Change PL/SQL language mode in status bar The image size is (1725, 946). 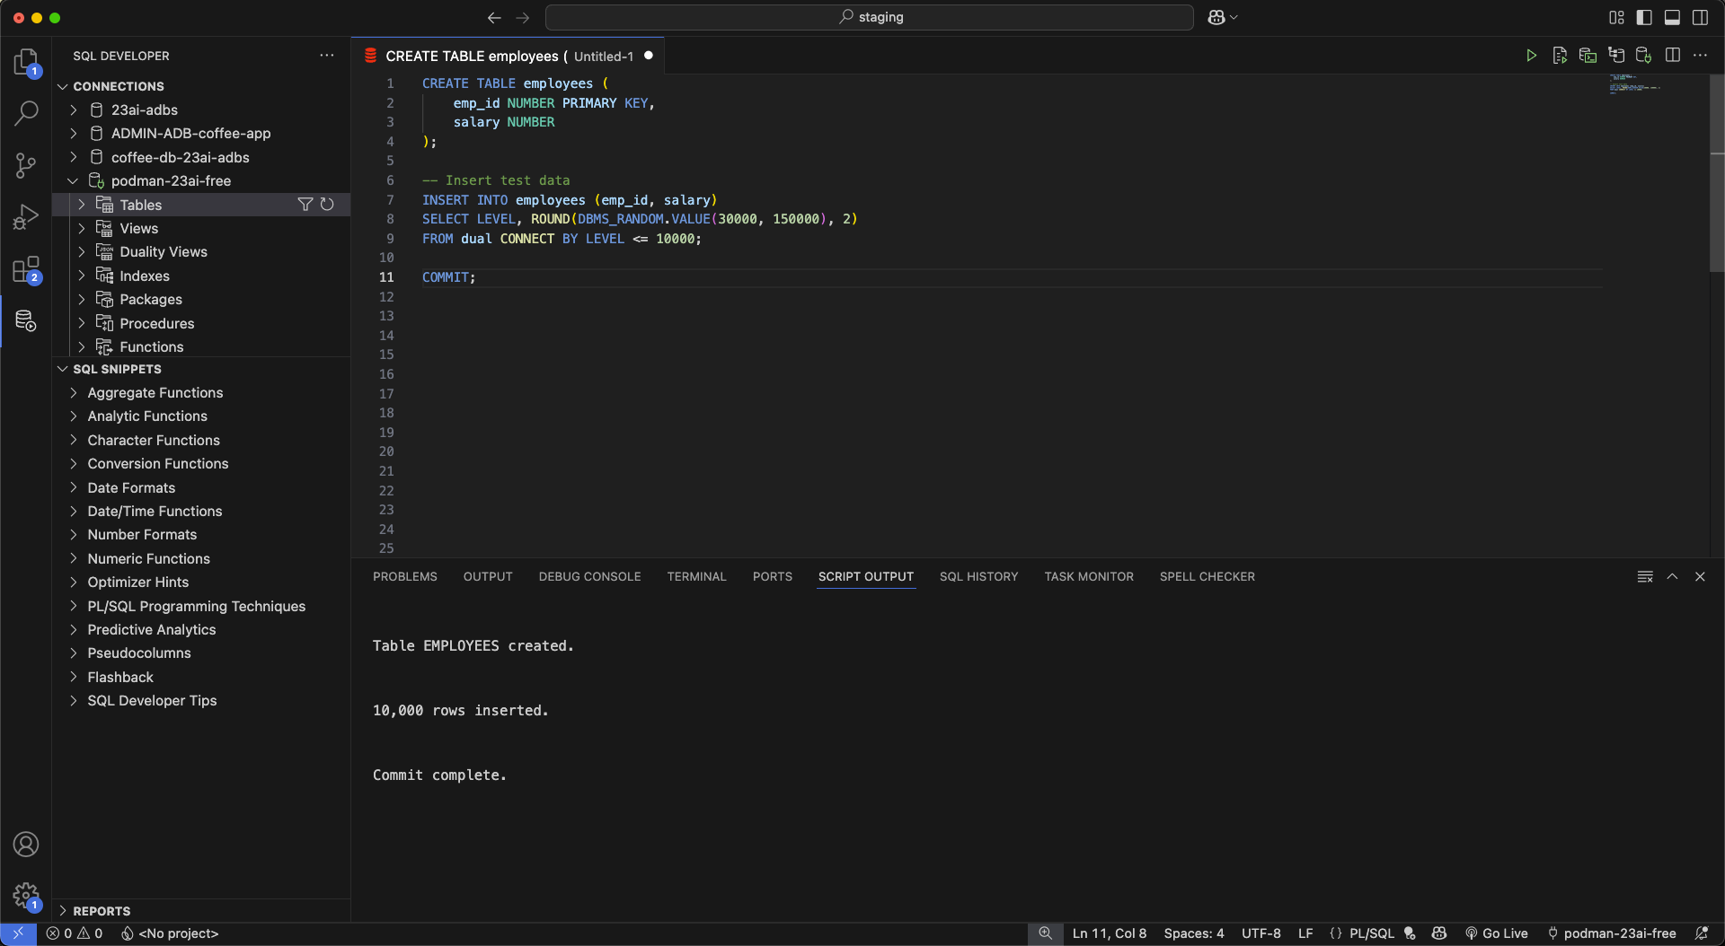click(x=1371, y=933)
